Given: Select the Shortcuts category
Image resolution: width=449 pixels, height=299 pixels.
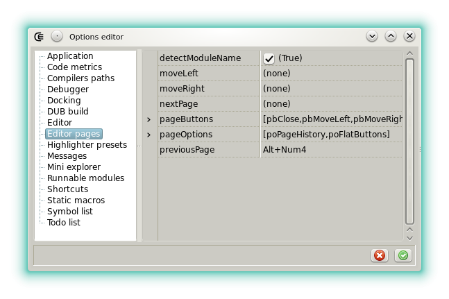Looking at the screenshot, I should click(x=67, y=189).
